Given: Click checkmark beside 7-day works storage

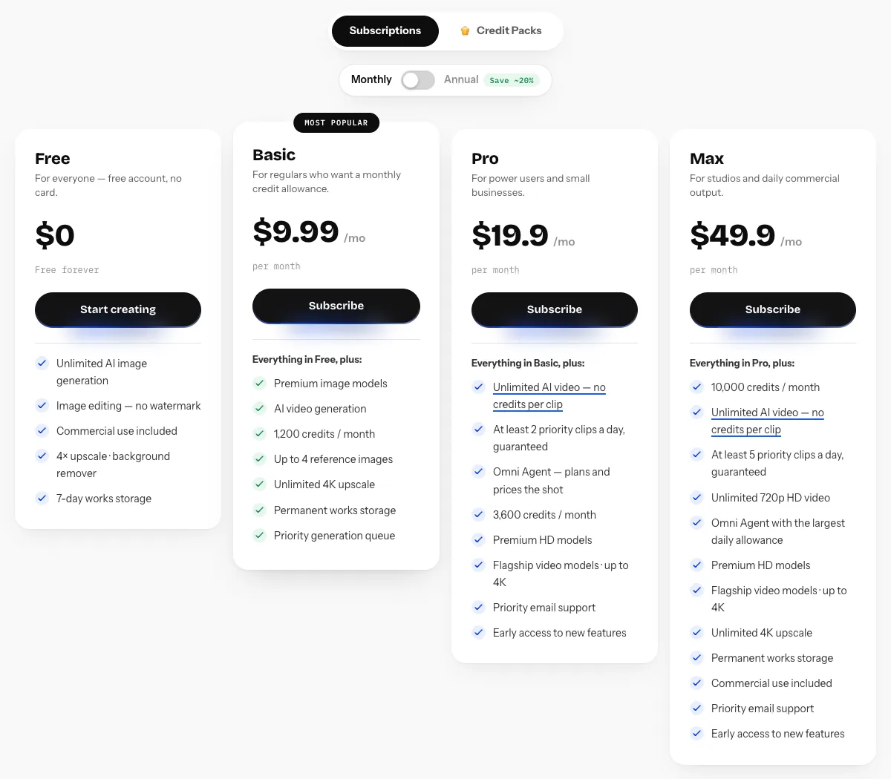Looking at the screenshot, I should click(42, 499).
